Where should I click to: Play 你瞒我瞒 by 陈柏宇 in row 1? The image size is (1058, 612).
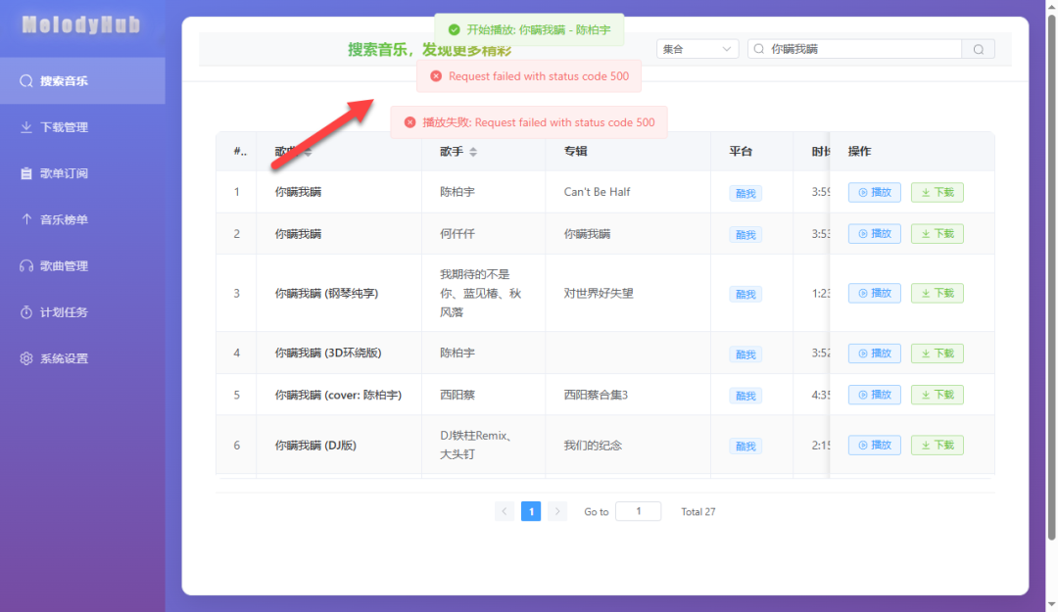pyautogui.click(x=874, y=193)
